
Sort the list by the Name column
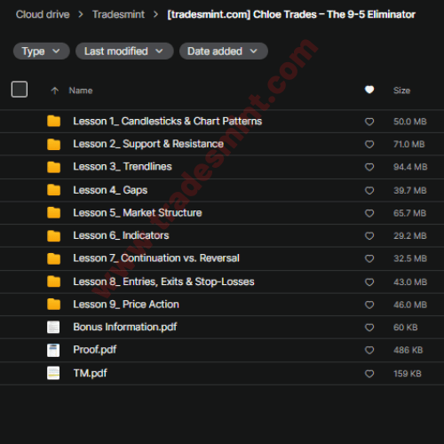pos(81,91)
